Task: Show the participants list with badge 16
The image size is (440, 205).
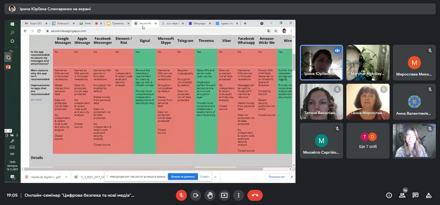Action: [x=402, y=195]
